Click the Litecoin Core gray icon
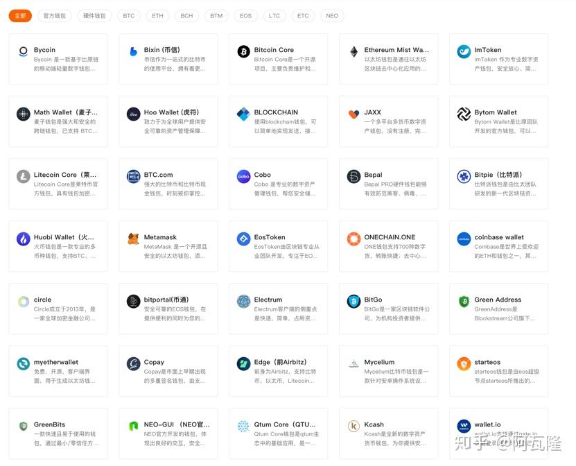This screenshot has height=466, width=576. [x=23, y=176]
